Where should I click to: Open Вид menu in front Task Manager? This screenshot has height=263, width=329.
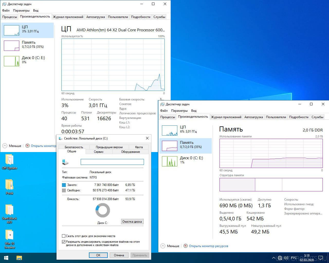194,111
